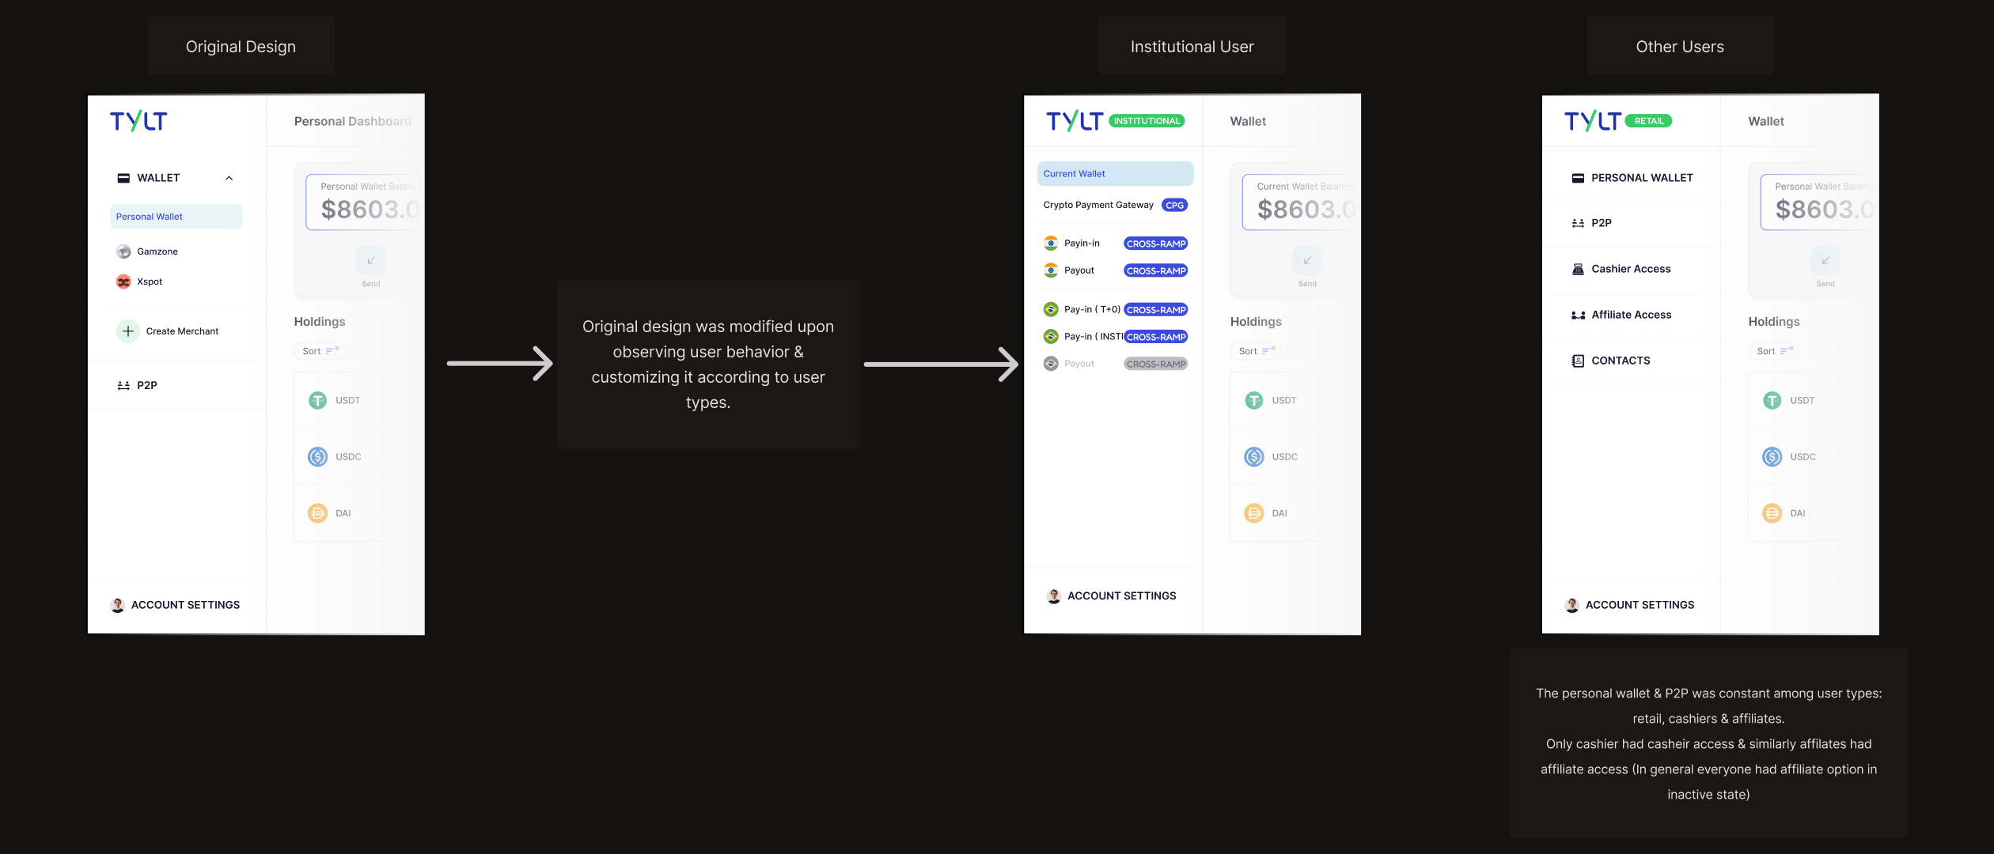Click the Send arrow in Other Users wallet
The image size is (1994, 854).
click(x=1825, y=260)
